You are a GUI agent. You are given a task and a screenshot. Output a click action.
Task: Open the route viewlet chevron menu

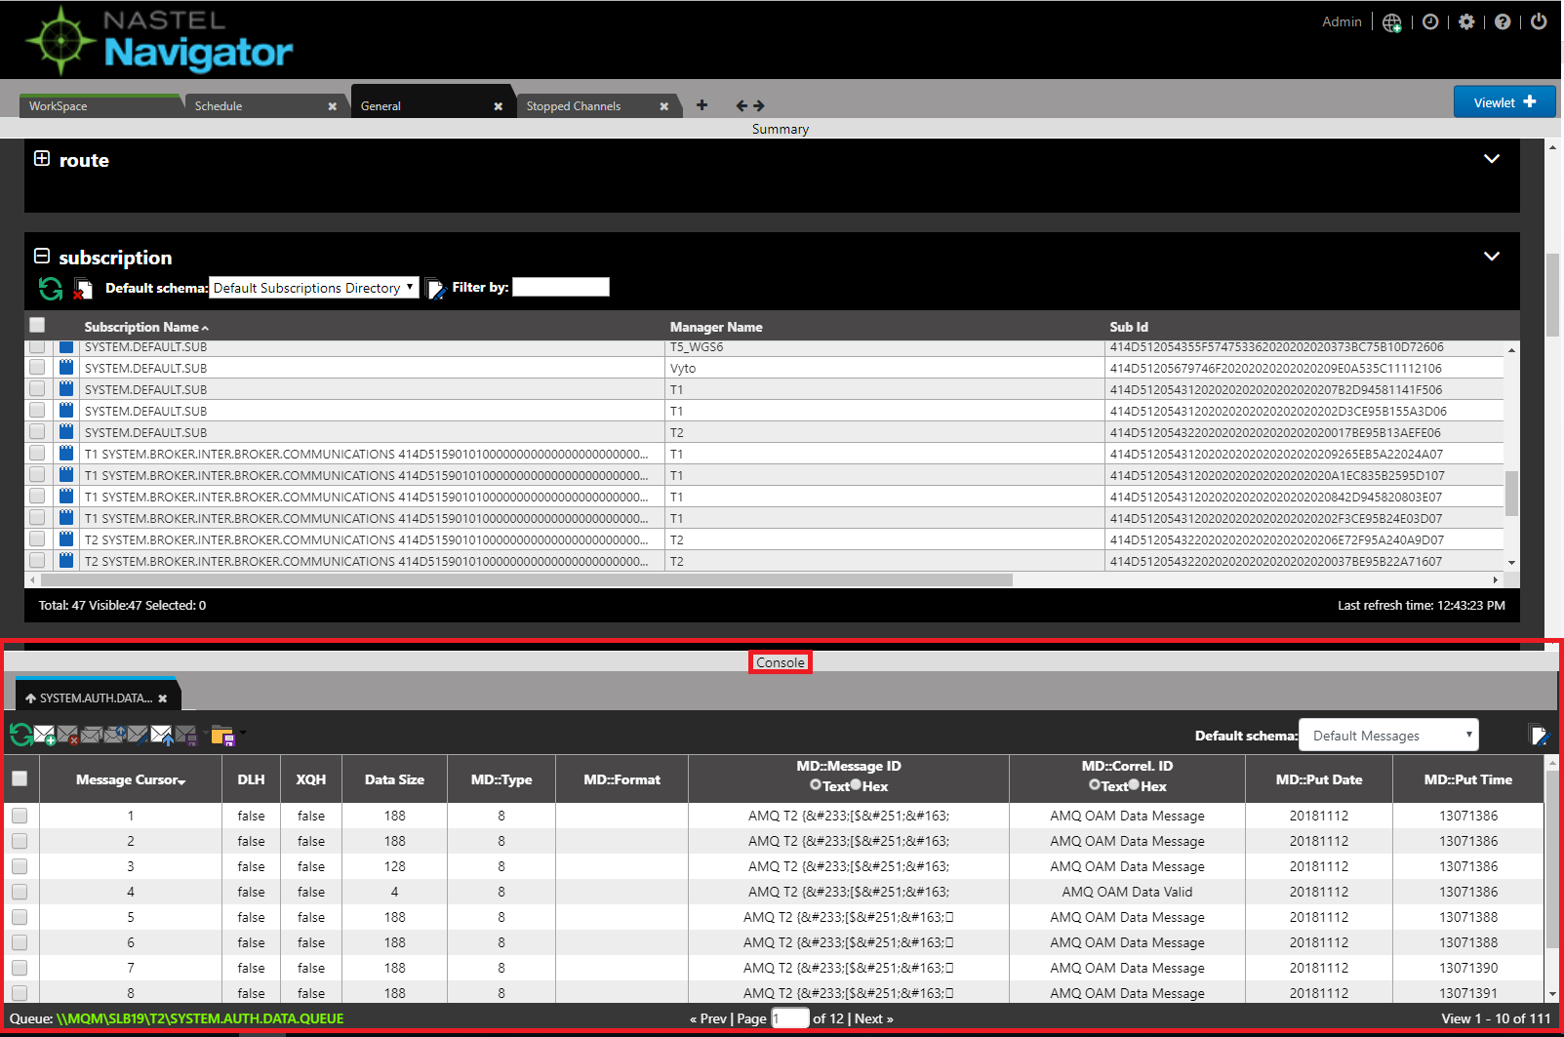(1492, 158)
